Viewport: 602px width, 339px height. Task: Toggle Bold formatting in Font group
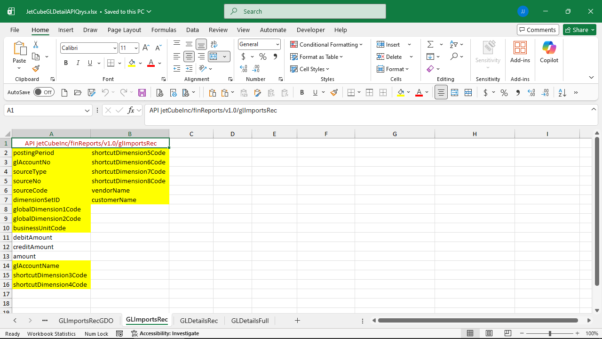[x=66, y=63]
